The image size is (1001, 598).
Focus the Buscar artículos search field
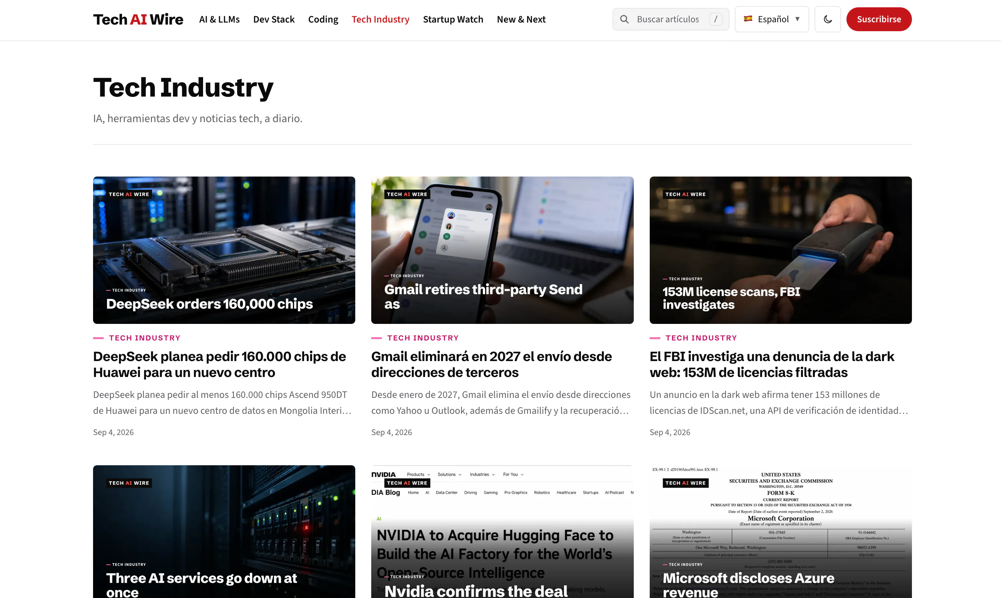tap(671, 19)
